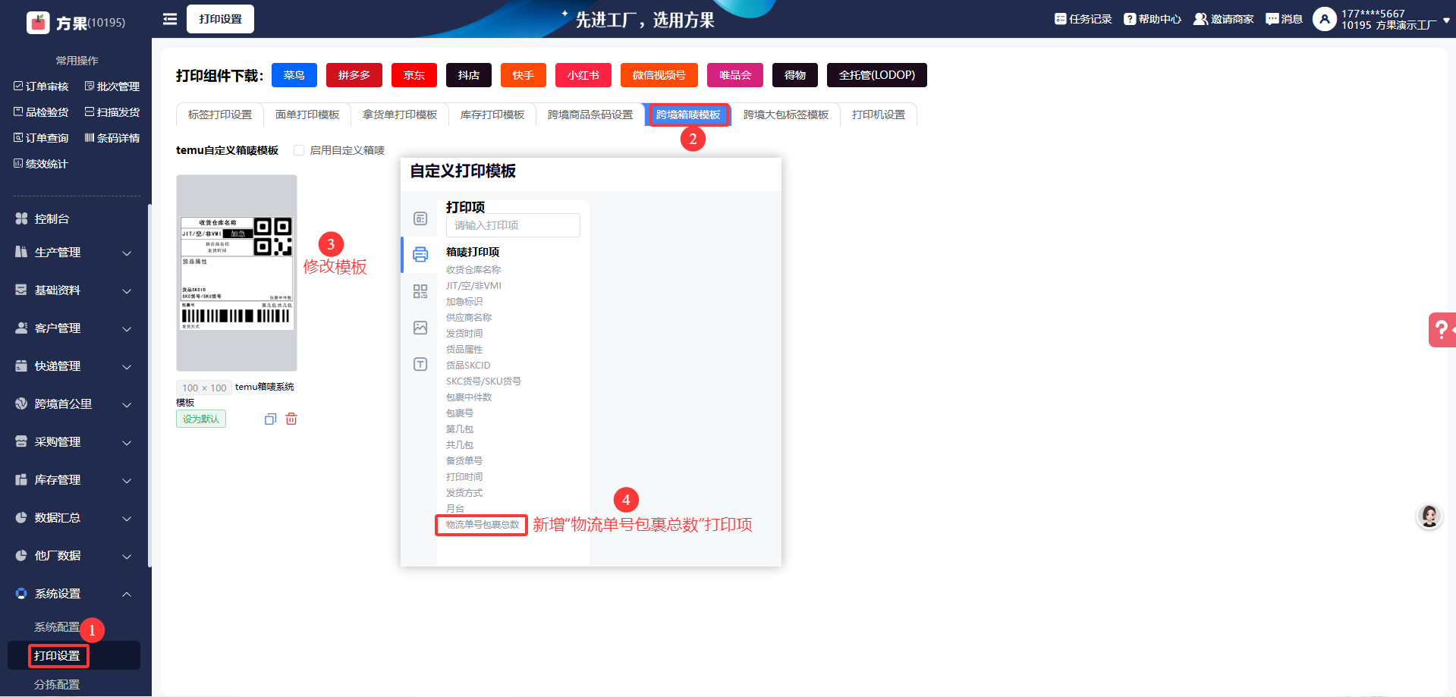Download 全托管(LODOP) print component
The image size is (1456, 697).
tap(877, 75)
